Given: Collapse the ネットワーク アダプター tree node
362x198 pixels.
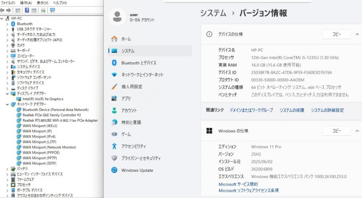Looking at the screenshot, I should tap(8, 104).
